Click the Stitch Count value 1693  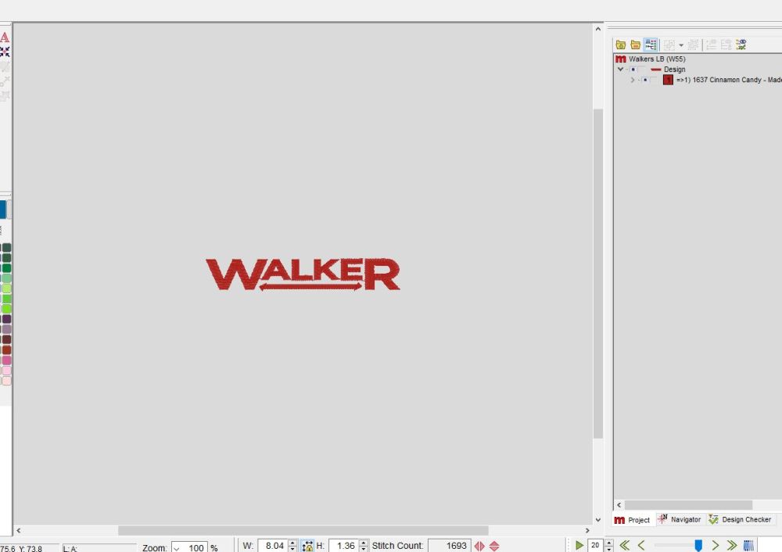click(450, 546)
